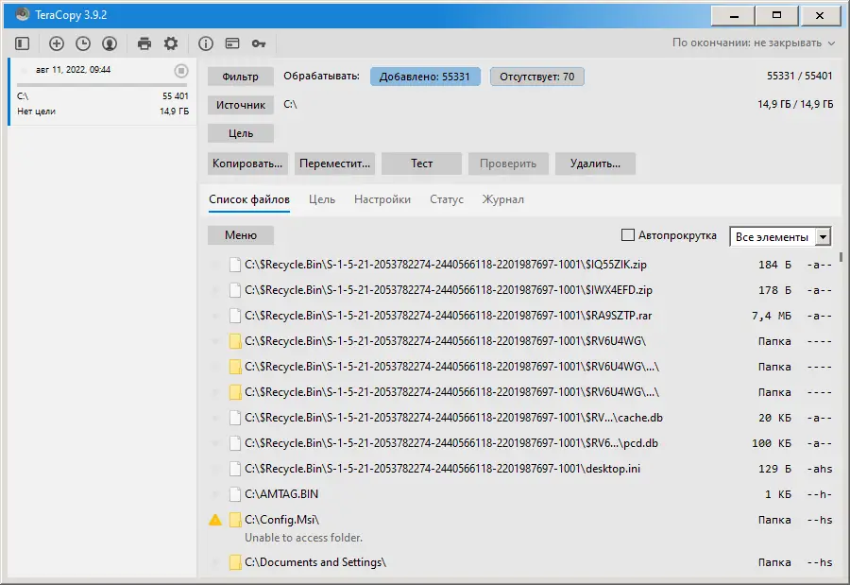
Task: Open the Переместит... options
Action: (x=334, y=163)
